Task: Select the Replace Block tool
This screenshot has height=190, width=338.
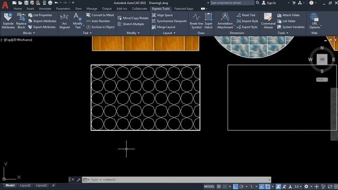Action: pos(21,21)
